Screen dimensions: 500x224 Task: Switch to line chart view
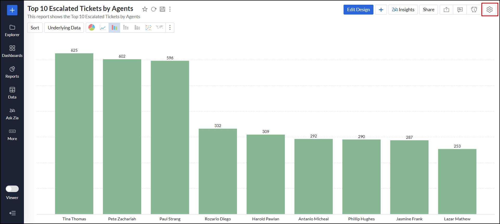point(103,28)
